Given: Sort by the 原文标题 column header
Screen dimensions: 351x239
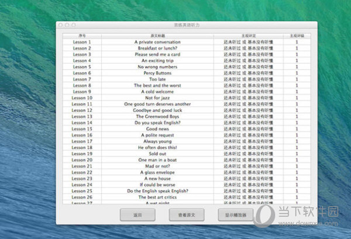Looking at the screenshot, I should (x=157, y=36).
